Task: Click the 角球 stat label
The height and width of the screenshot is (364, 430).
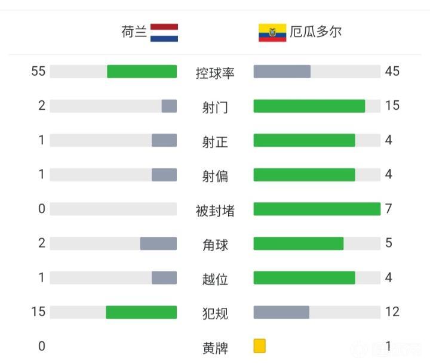Action: click(x=215, y=245)
